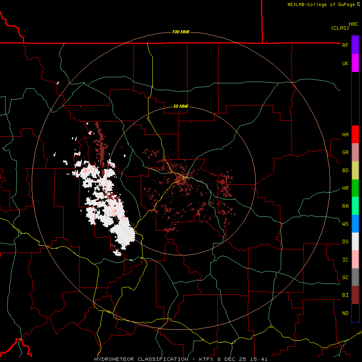Image resolution: width=362 pixels, height=362 pixels.
Task: Click the BI legend label
Action: tap(345, 295)
